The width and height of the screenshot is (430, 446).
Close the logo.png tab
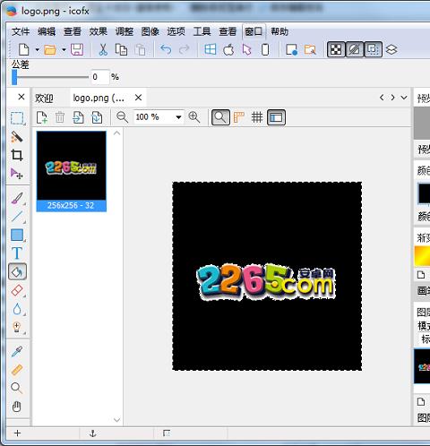(x=138, y=98)
